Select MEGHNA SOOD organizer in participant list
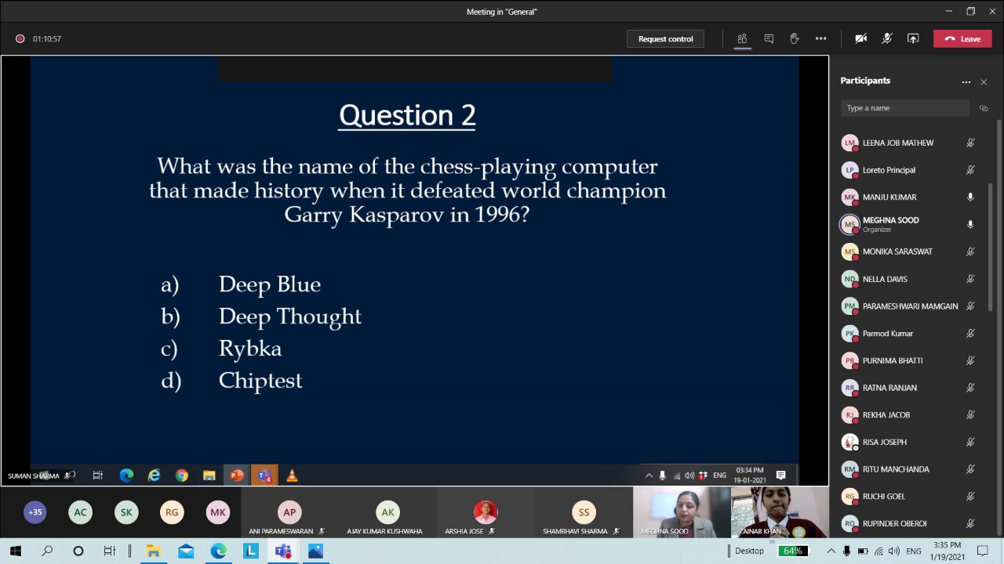Screen dimensions: 1004x564 (x=890, y=224)
